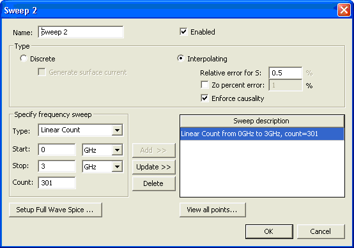
Task: Click the Start frequency value field
Action: (57, 150)
